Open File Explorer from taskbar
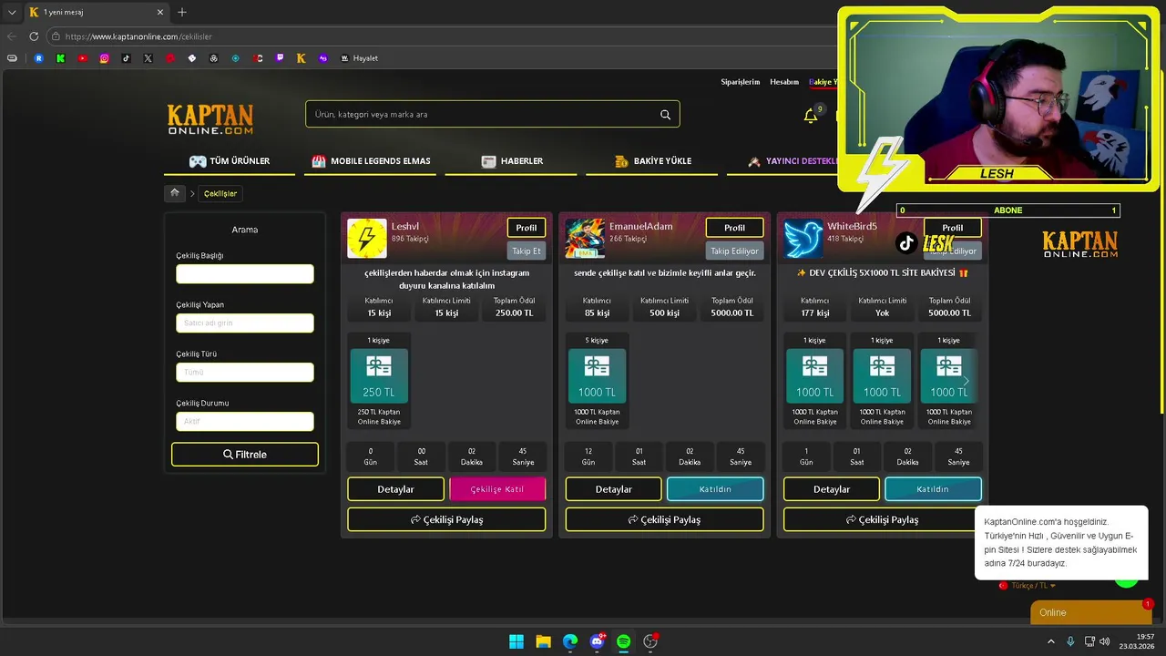This screenshot has width=1166, height=656. tap(543, 641)
